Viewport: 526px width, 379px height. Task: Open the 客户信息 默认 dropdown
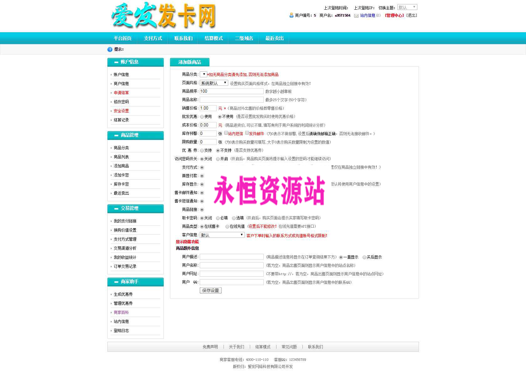[x=222, y=235]
